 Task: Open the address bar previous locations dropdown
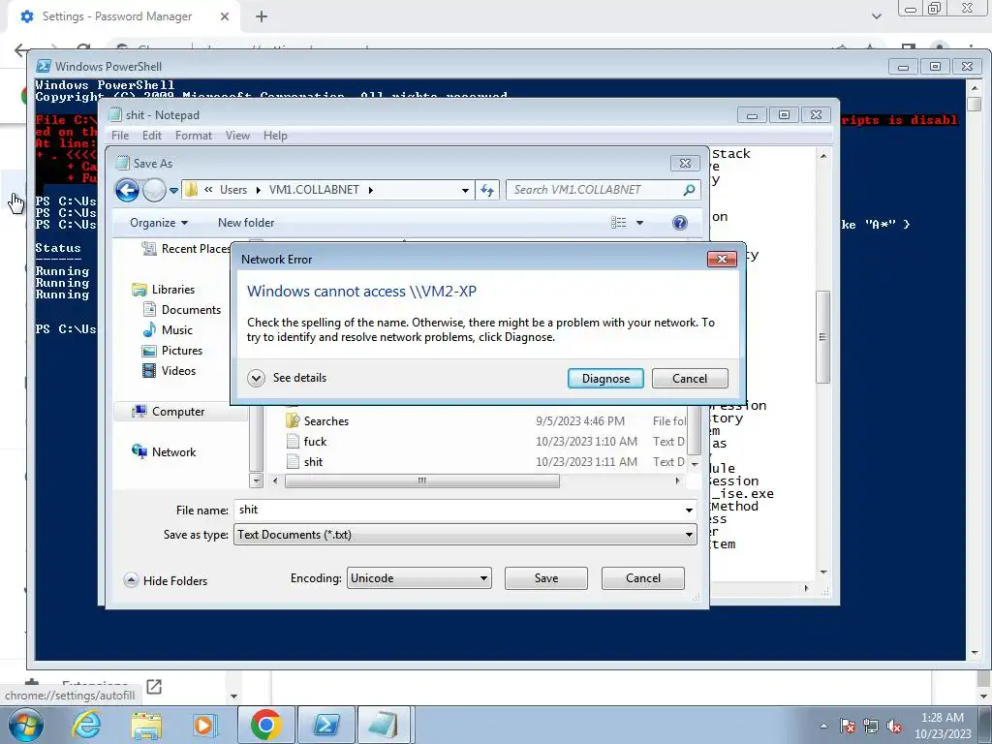465,190
